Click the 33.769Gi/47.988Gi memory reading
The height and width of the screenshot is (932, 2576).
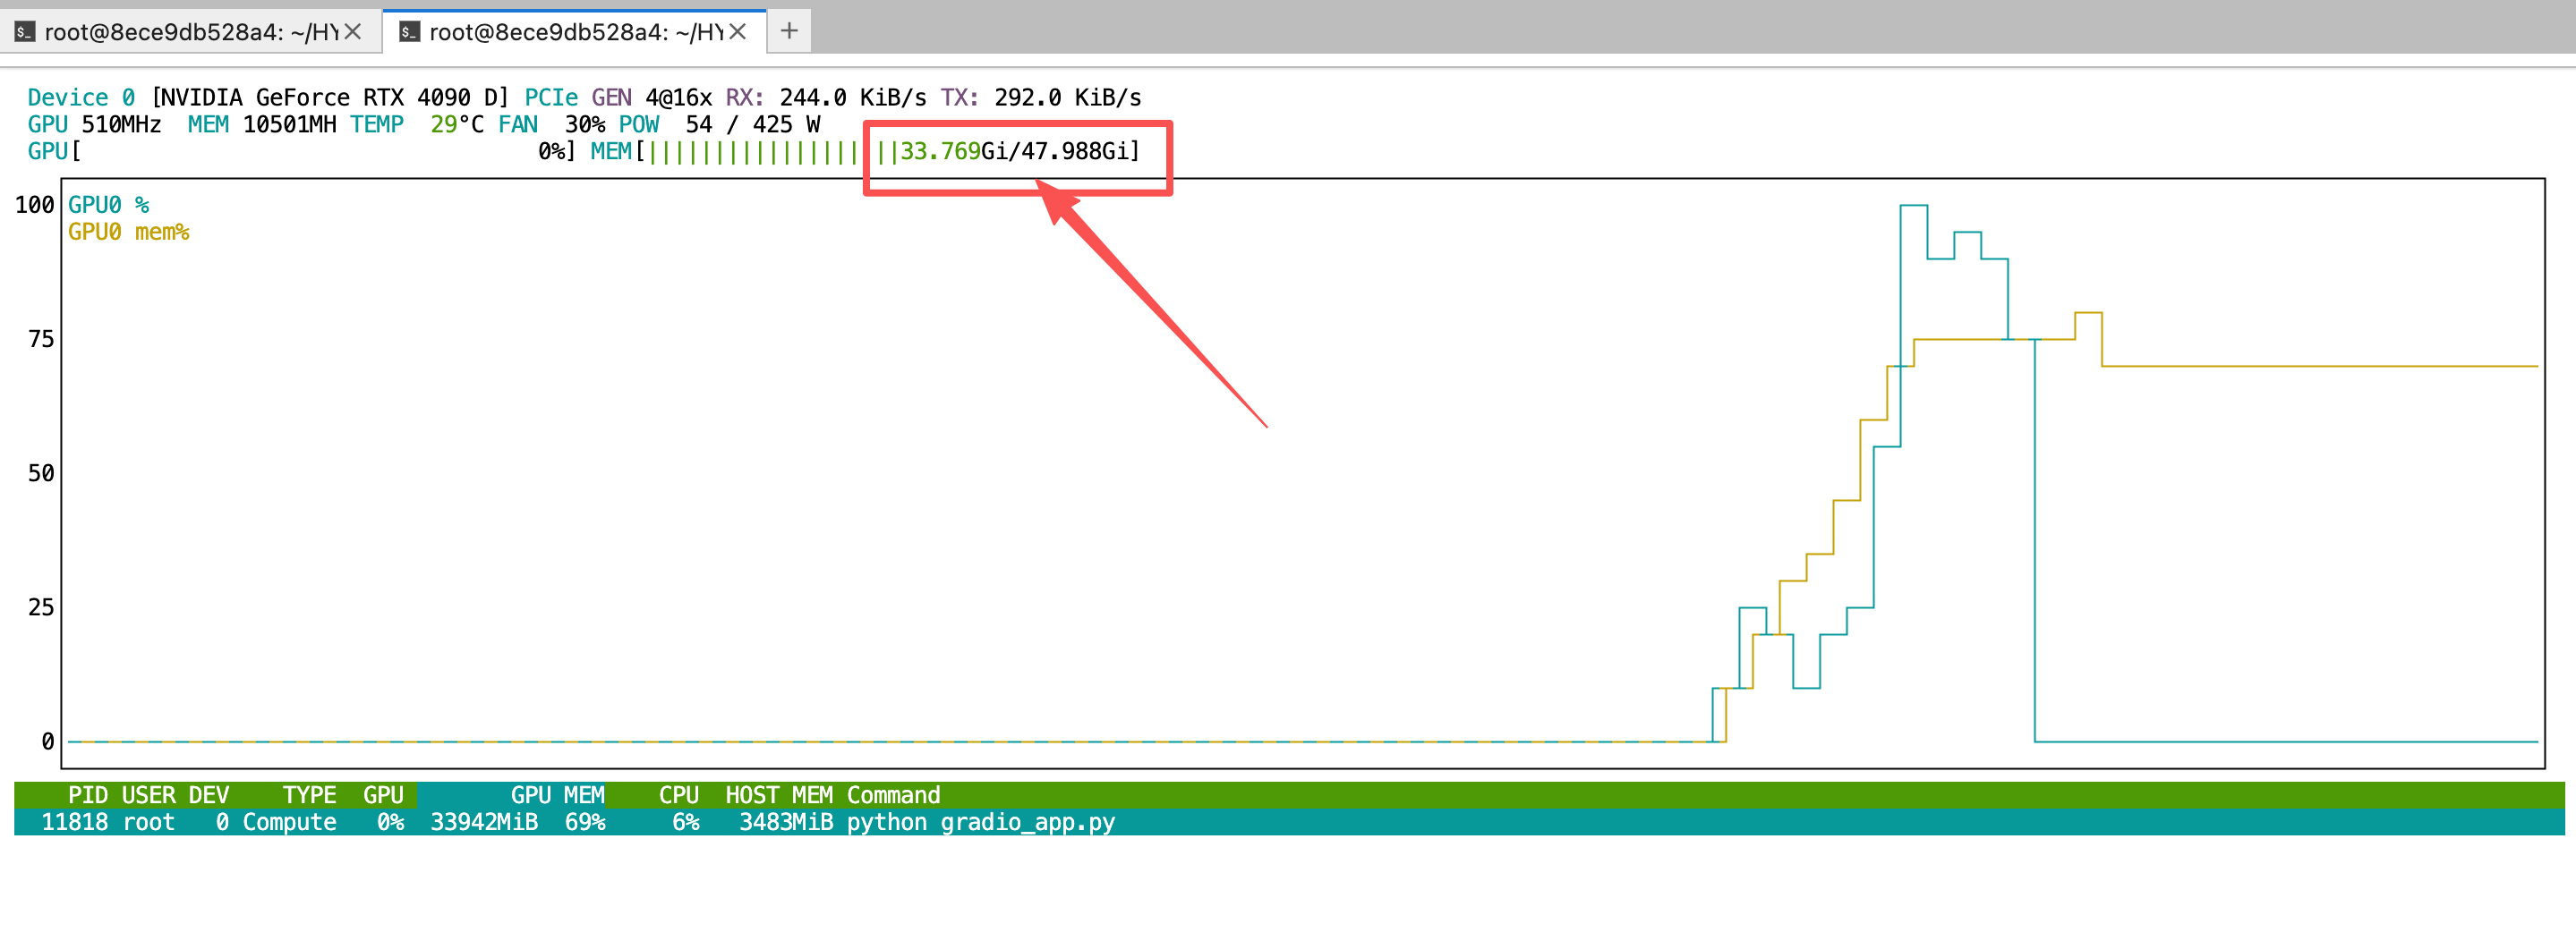pyautogui.click(x=1018, y=152)
